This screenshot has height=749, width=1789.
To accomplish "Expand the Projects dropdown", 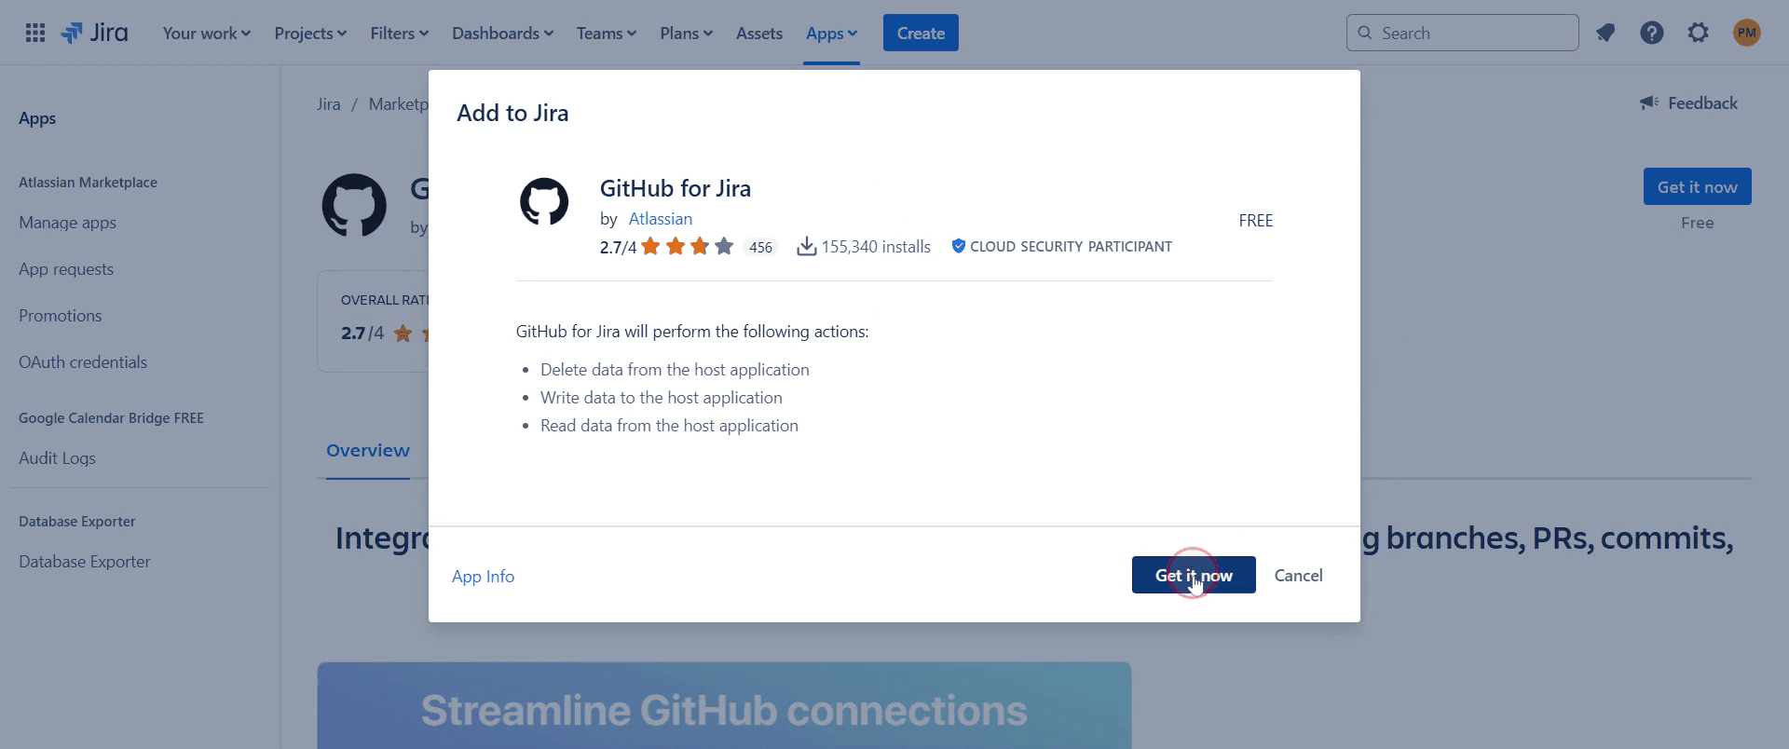I will tap(310, 33).
